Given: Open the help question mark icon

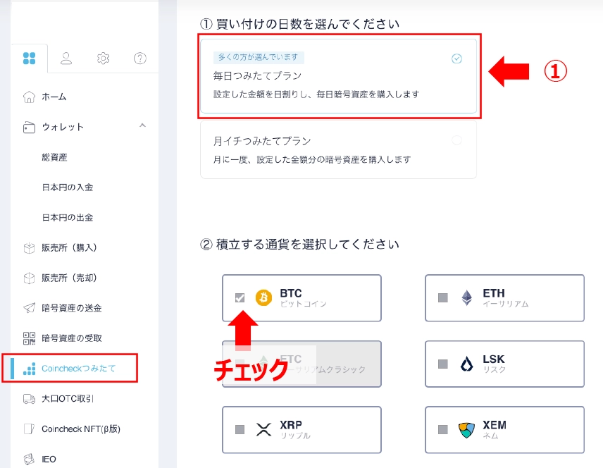Looking at the screenshot, I should pyautogui.click(x=140, y=58).
